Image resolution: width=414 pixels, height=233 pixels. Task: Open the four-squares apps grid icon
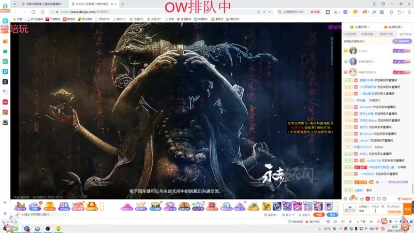click(x=382, y=12)
